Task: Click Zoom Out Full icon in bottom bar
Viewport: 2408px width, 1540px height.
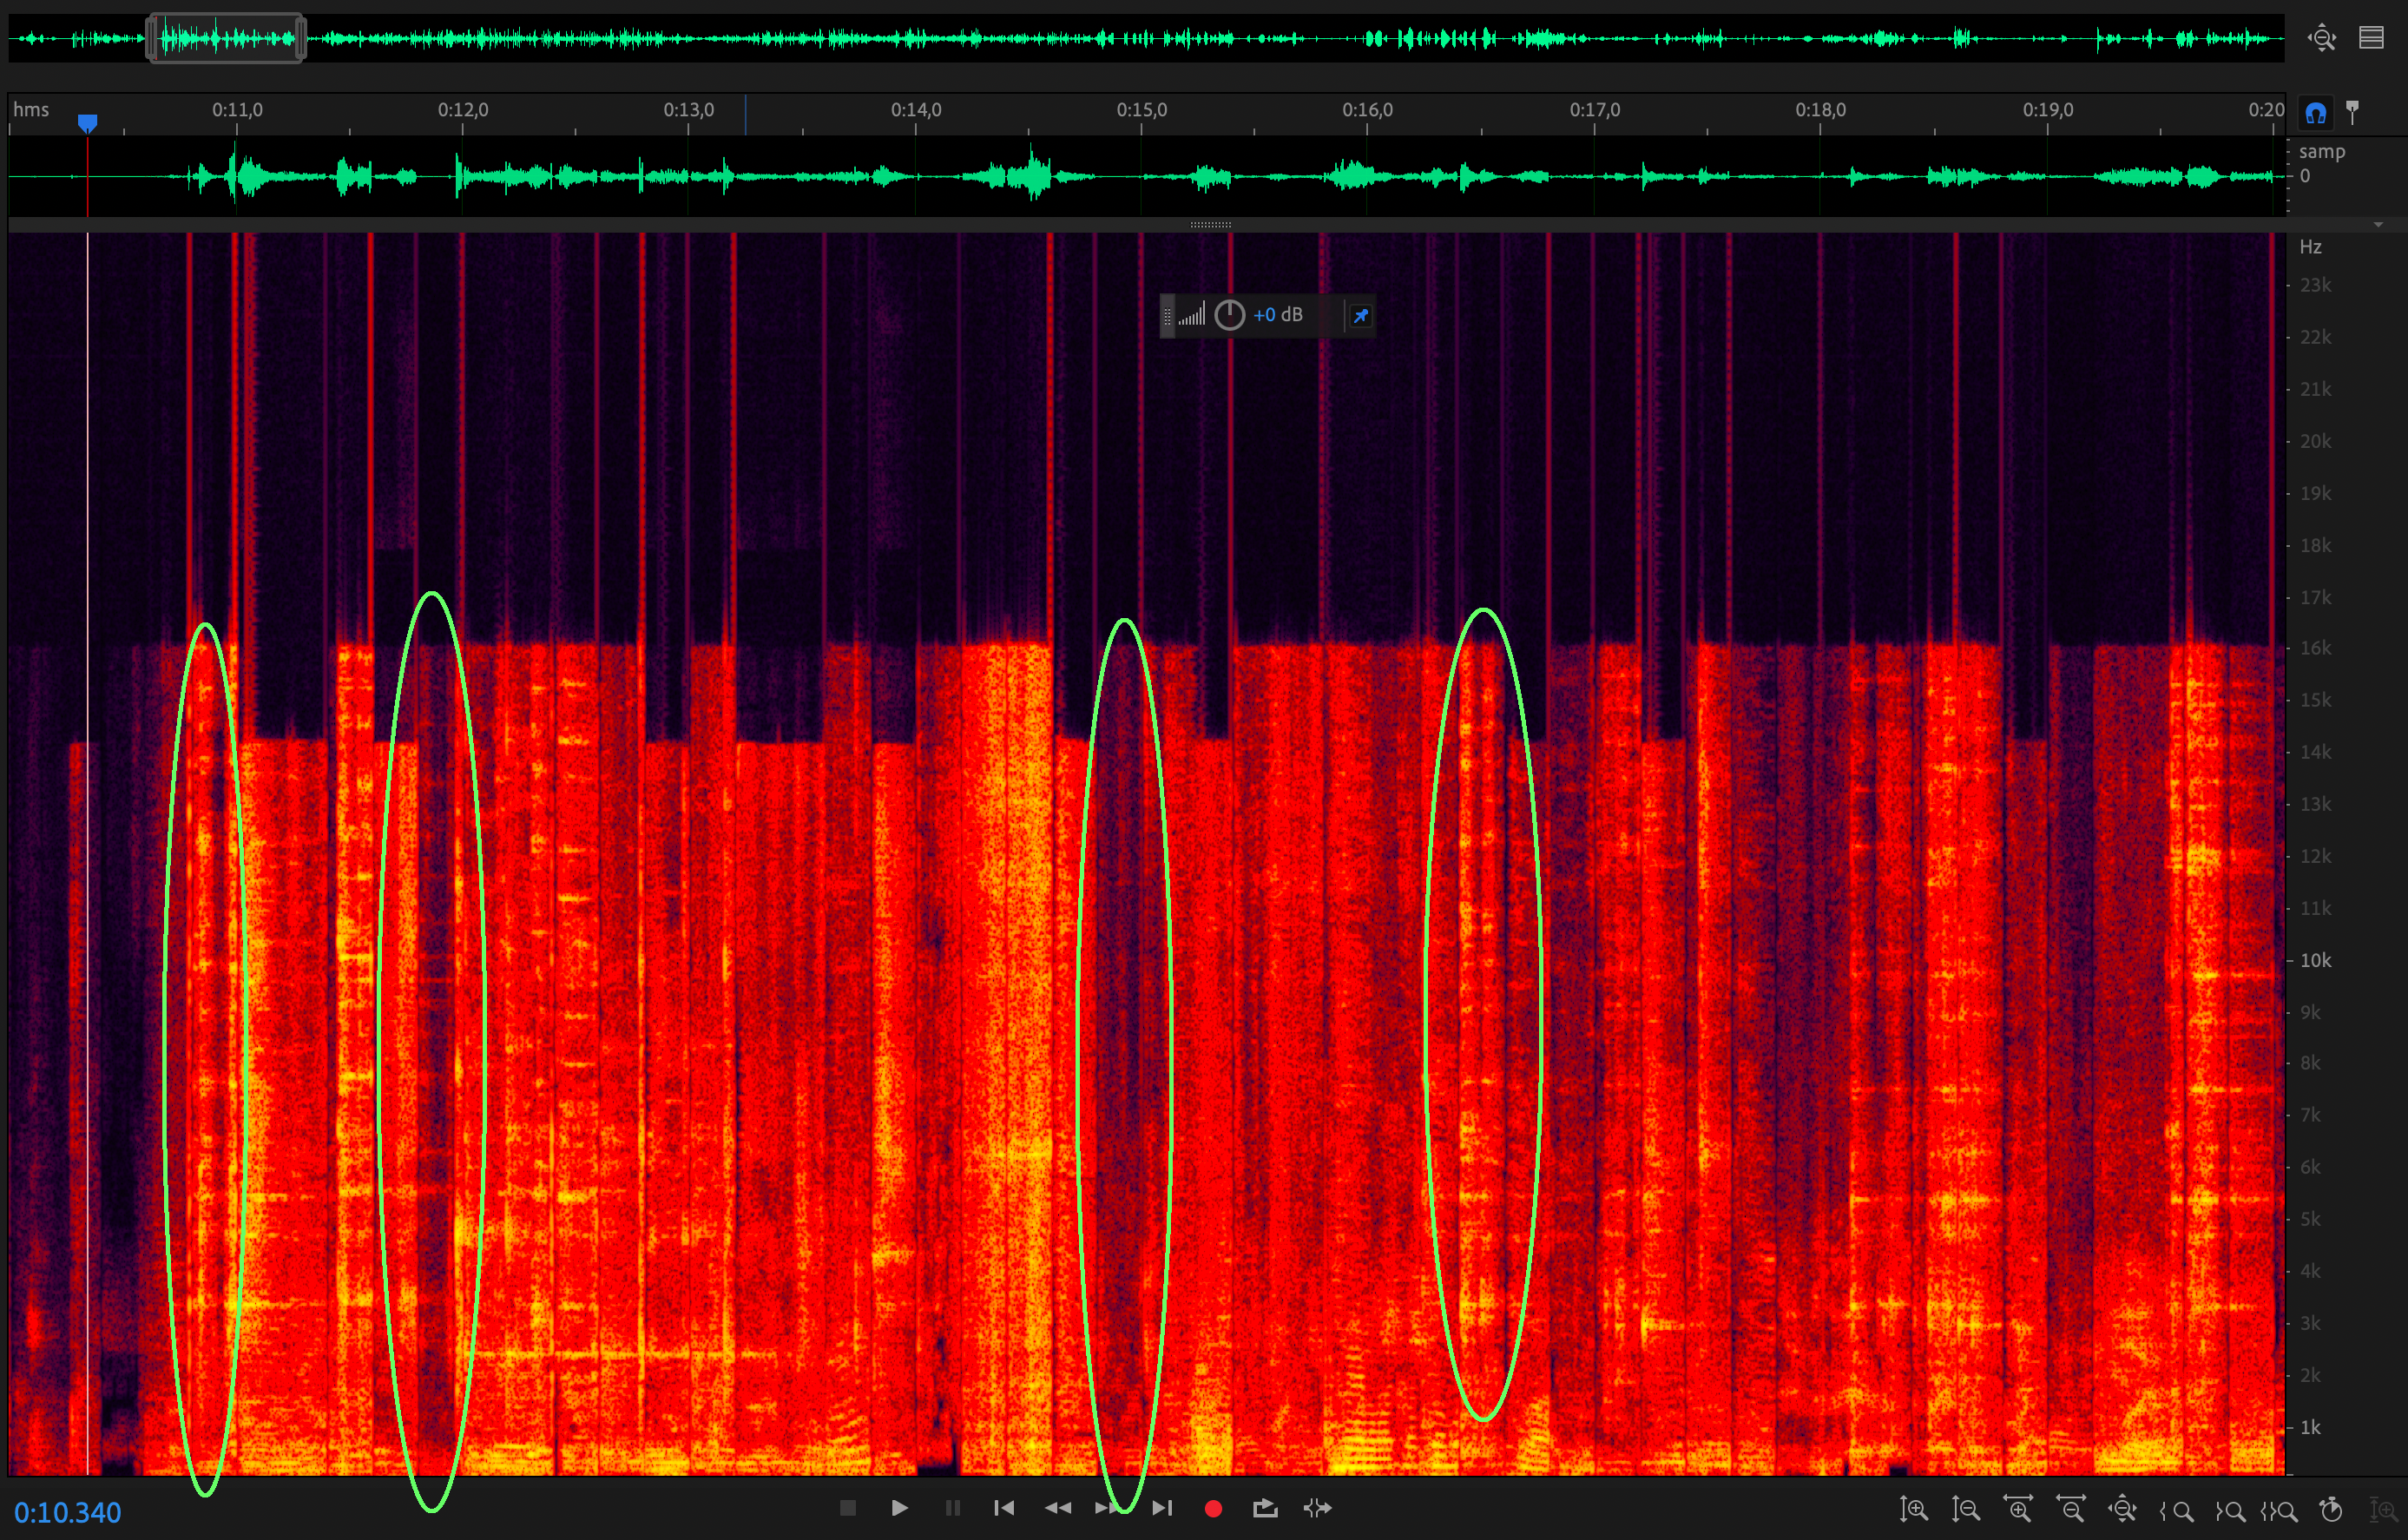Action: pos(2122,1509)
